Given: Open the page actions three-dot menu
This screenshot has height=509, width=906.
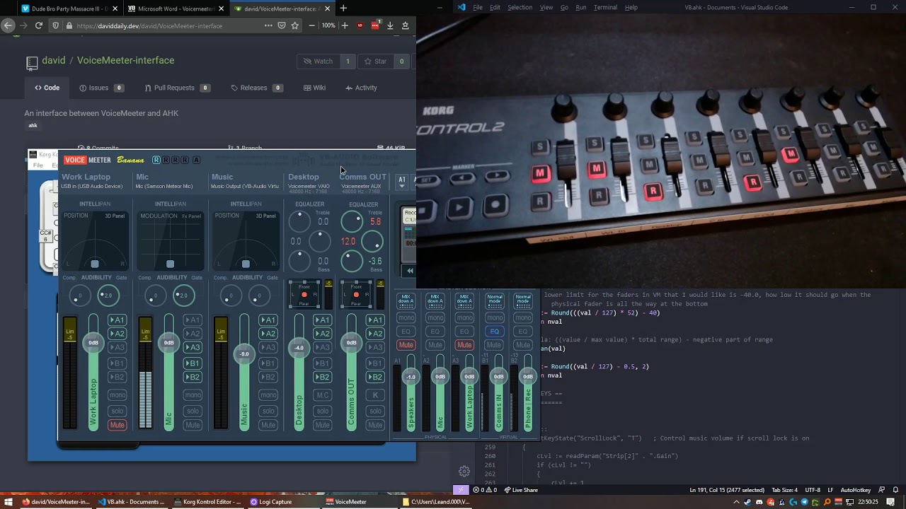Looking at the screenshot, I should tap(268, 25).
